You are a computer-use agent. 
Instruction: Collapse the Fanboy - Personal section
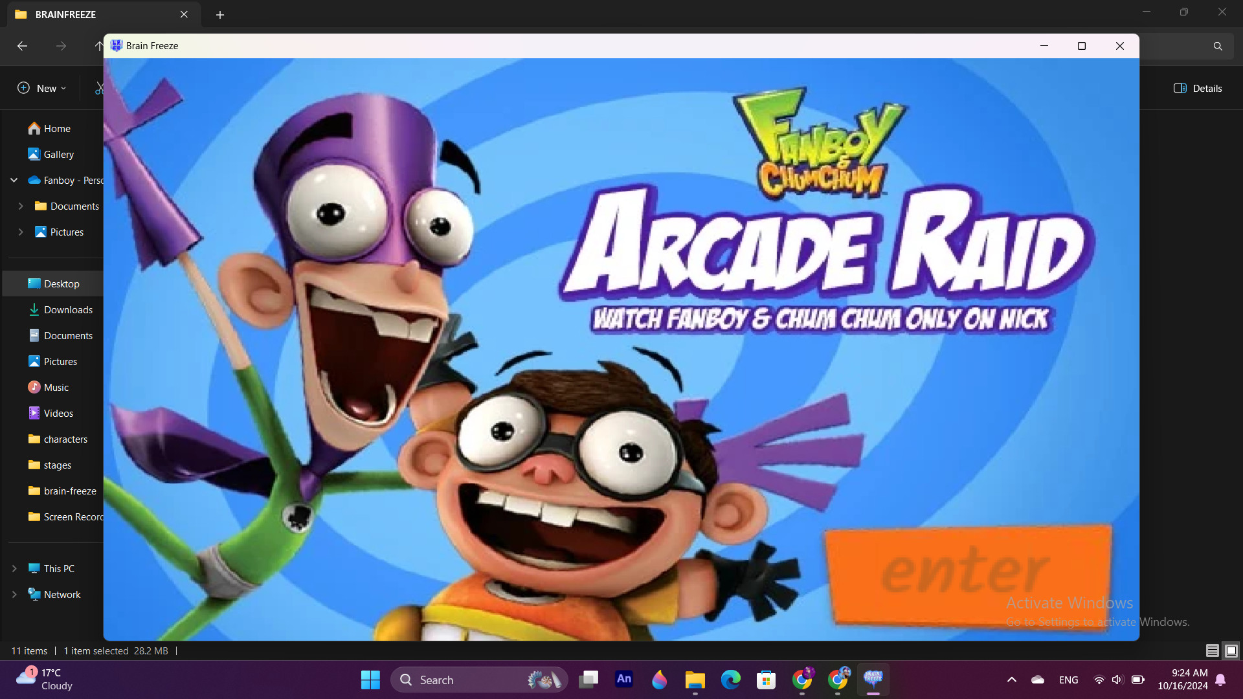coord(14,180)
